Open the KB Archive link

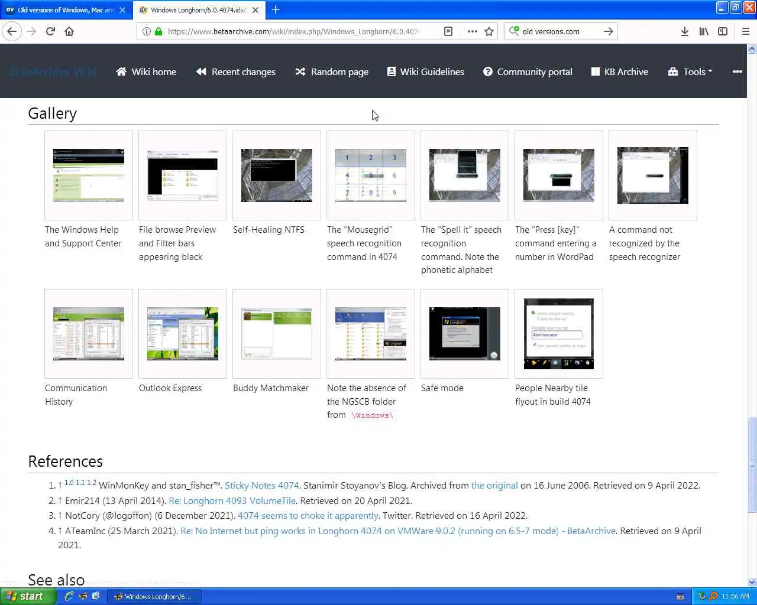click(x=619, y=71)
